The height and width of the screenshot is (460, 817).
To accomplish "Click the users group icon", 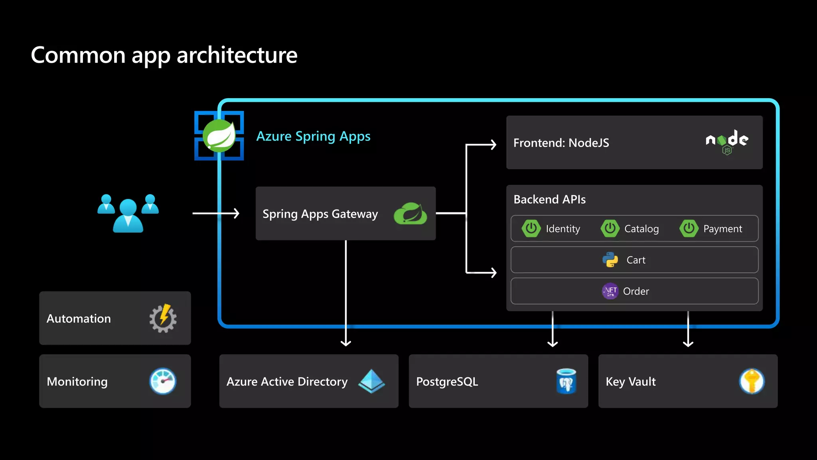I will tap(128, 213).
